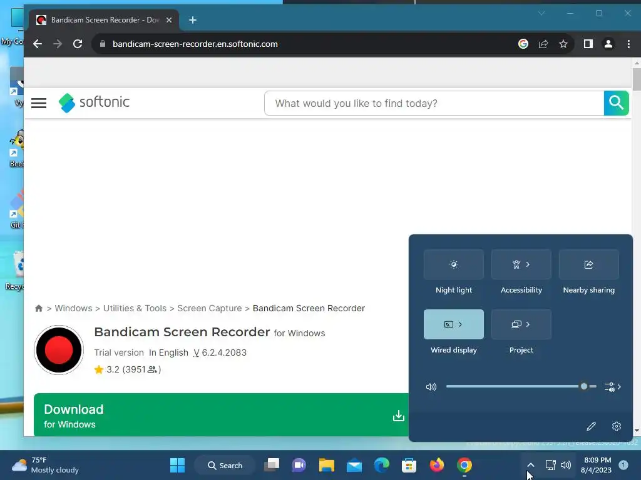This screenshot has height=480, width=641.
Task: Toggle Night light in quick settings
Action: [454, 264]
